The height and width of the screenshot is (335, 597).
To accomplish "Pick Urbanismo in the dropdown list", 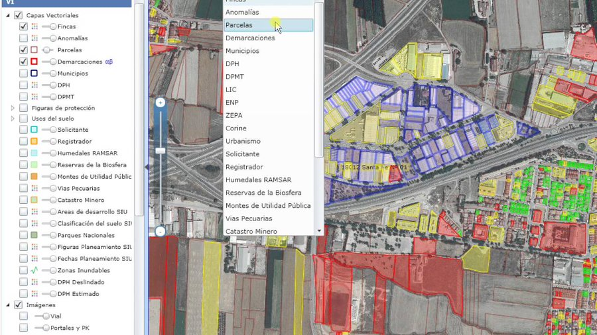I will (269, 141).
